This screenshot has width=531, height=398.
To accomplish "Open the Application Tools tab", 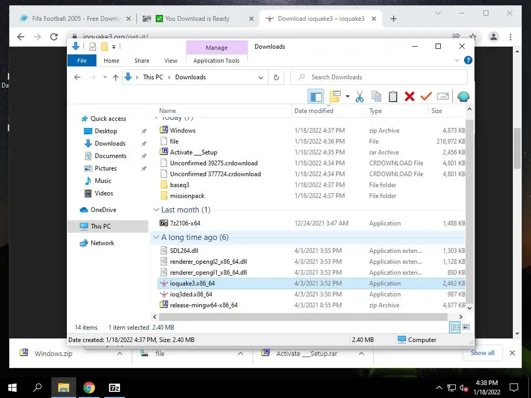I will pos(216,61).
